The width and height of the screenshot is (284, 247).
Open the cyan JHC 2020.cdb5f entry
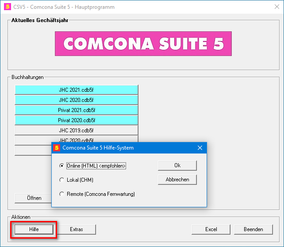[77, 100]
